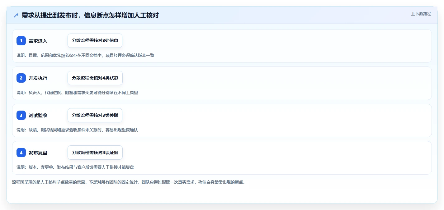Click the footnote starting 流程图呈现的是人工核对节点数量
Image resolution: width=444 pixels, height=210 pixels.
(x=130, y=182)
